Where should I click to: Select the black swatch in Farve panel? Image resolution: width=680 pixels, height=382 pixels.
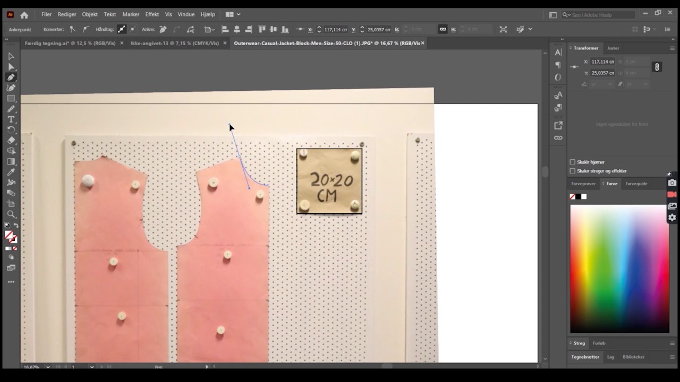(578, 197)
